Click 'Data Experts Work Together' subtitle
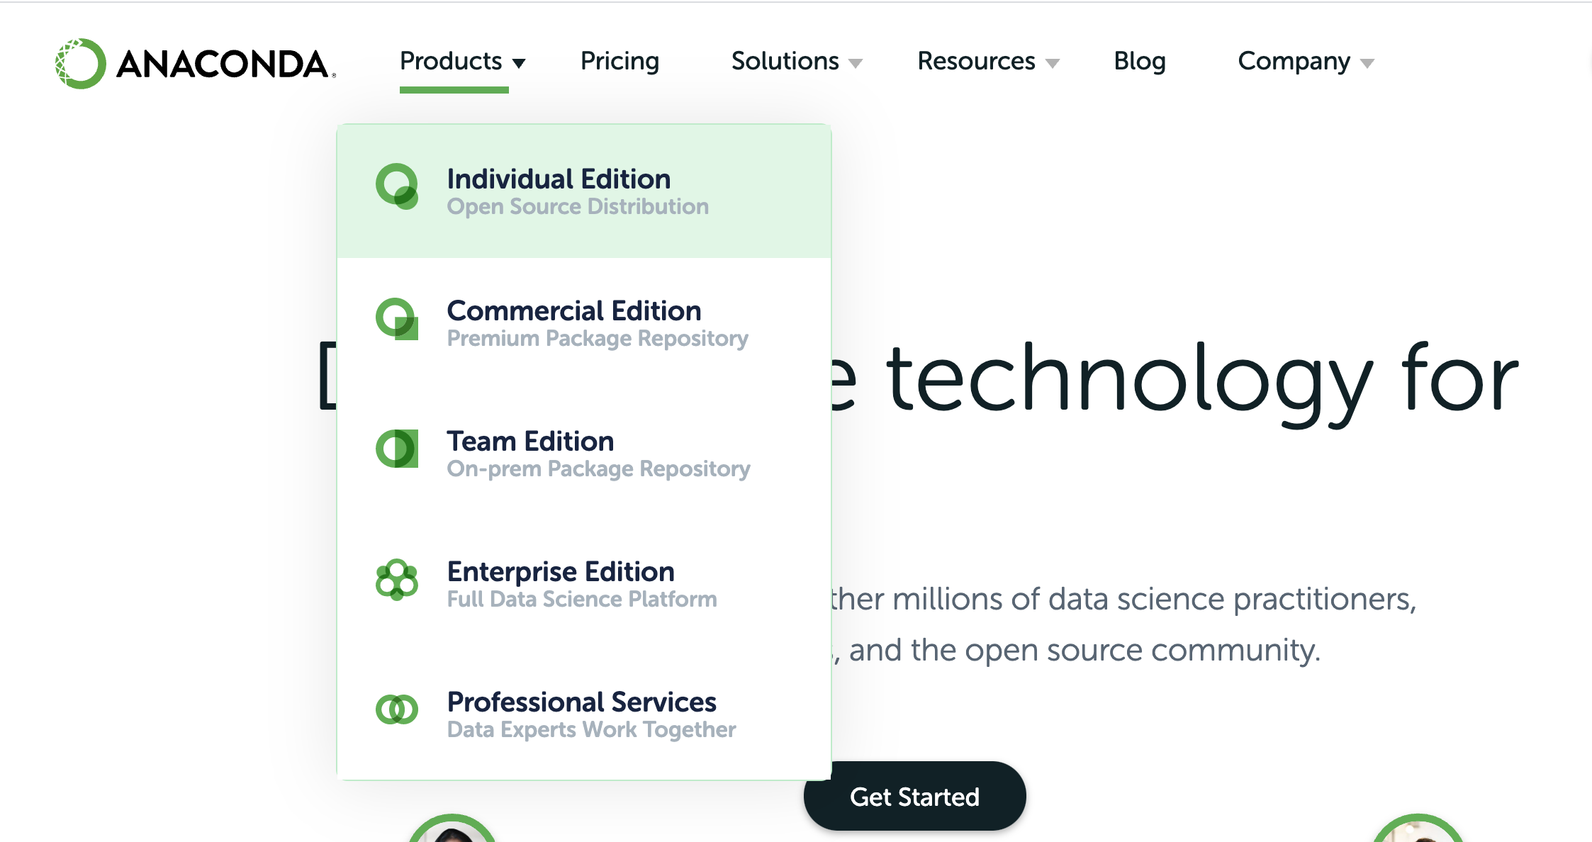The width and height of the screenshot is (1592, 842). pos(591,730)
